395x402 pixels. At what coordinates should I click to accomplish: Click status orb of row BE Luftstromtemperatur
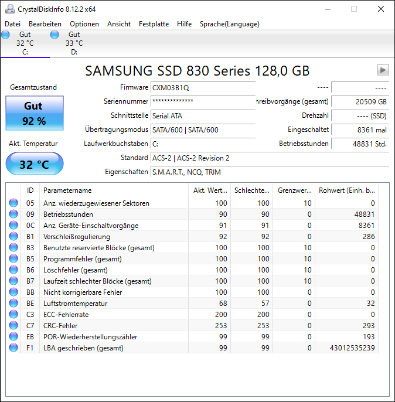click(x=13, y=304)
